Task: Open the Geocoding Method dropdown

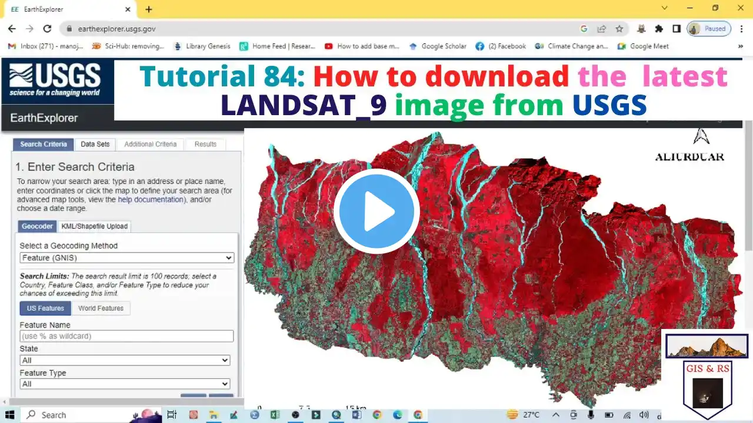Action: [x=126, y=258]
